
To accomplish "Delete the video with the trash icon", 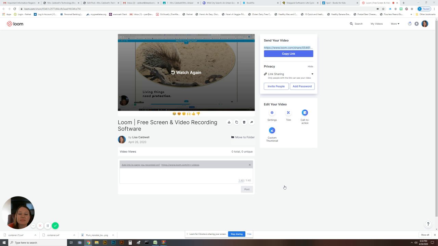I will [244, 122].
